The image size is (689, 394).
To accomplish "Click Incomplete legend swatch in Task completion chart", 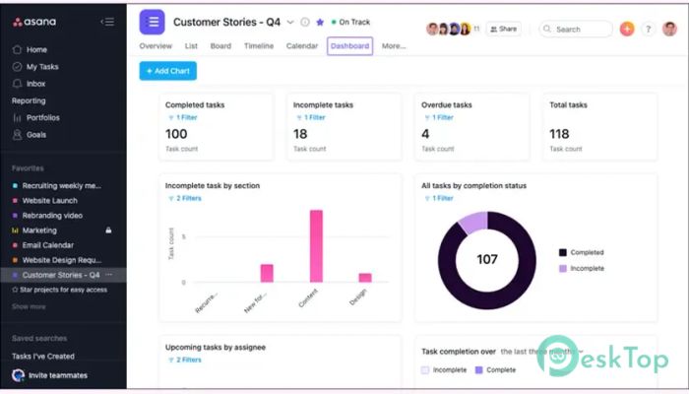I will point(425,370).
